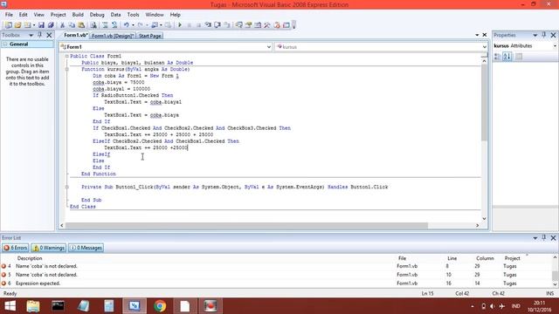Open the Properties window position dropdown arrow

point(535,35)
